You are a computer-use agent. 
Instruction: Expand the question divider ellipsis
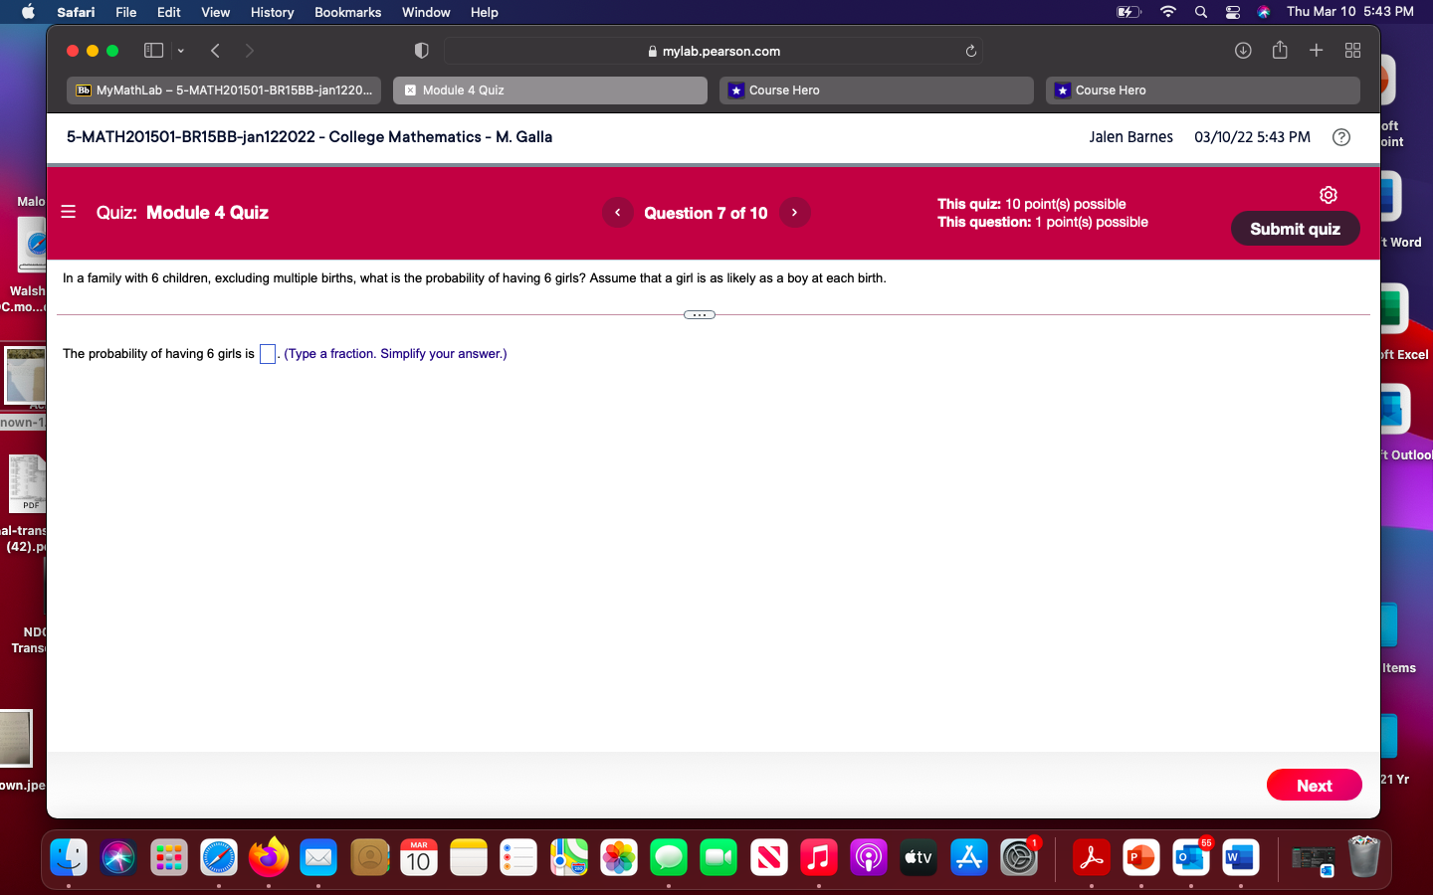tap(700, 314)
